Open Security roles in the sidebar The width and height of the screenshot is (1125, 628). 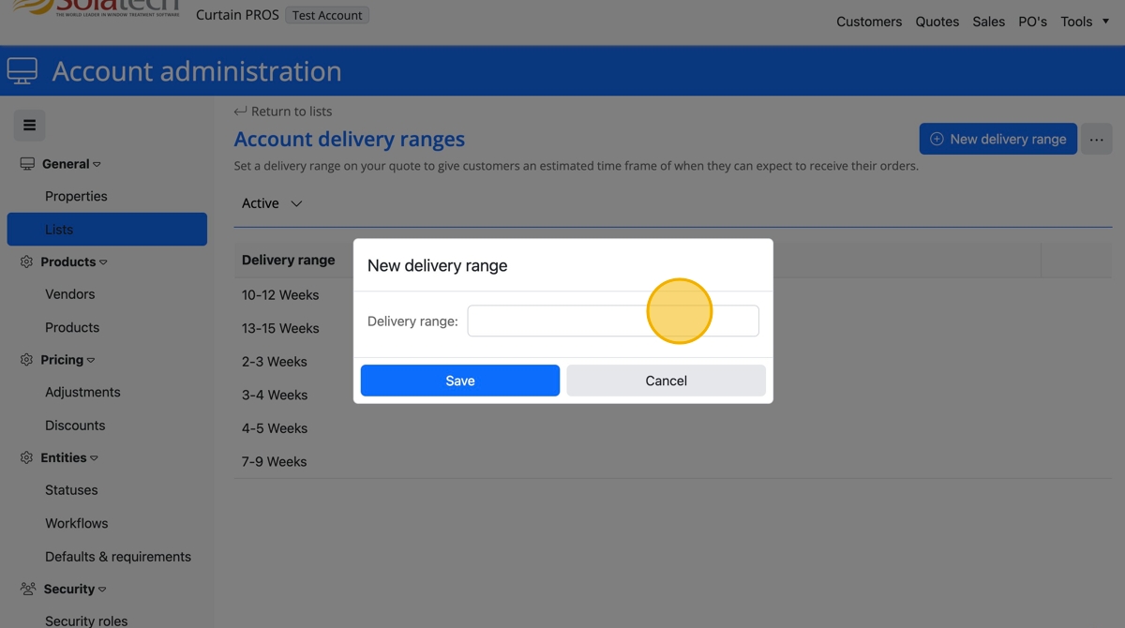86,621
